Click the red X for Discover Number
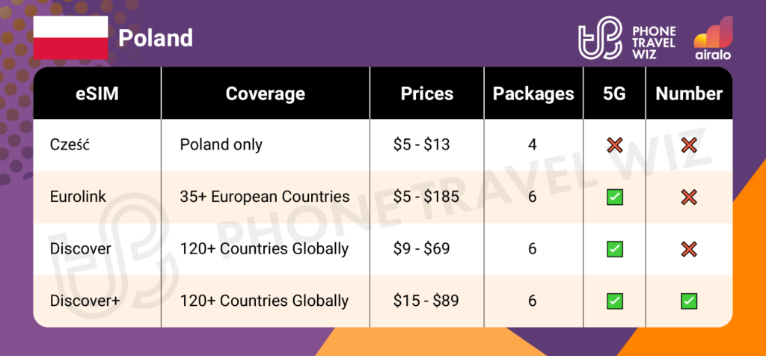766x356 pixels. click(689, 248)
